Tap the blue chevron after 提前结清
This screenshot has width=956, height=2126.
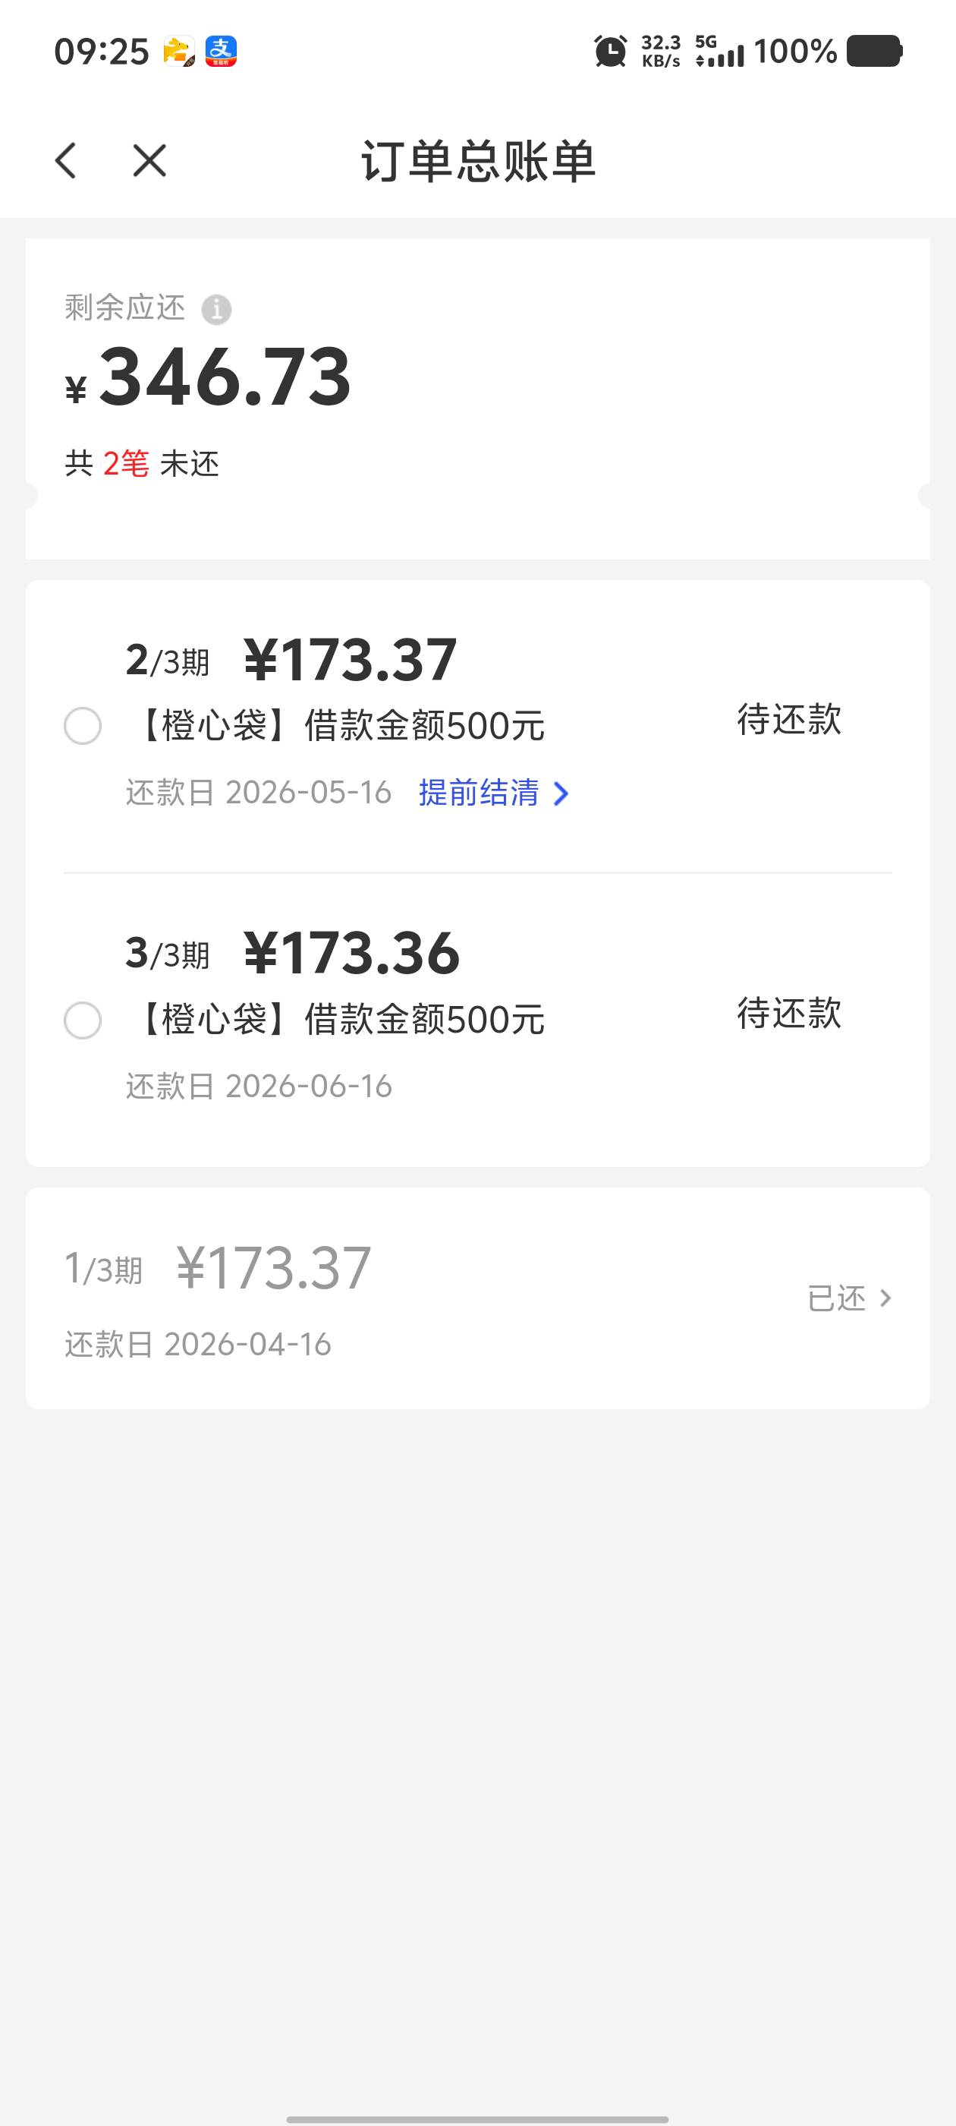[x=561, y=794]
